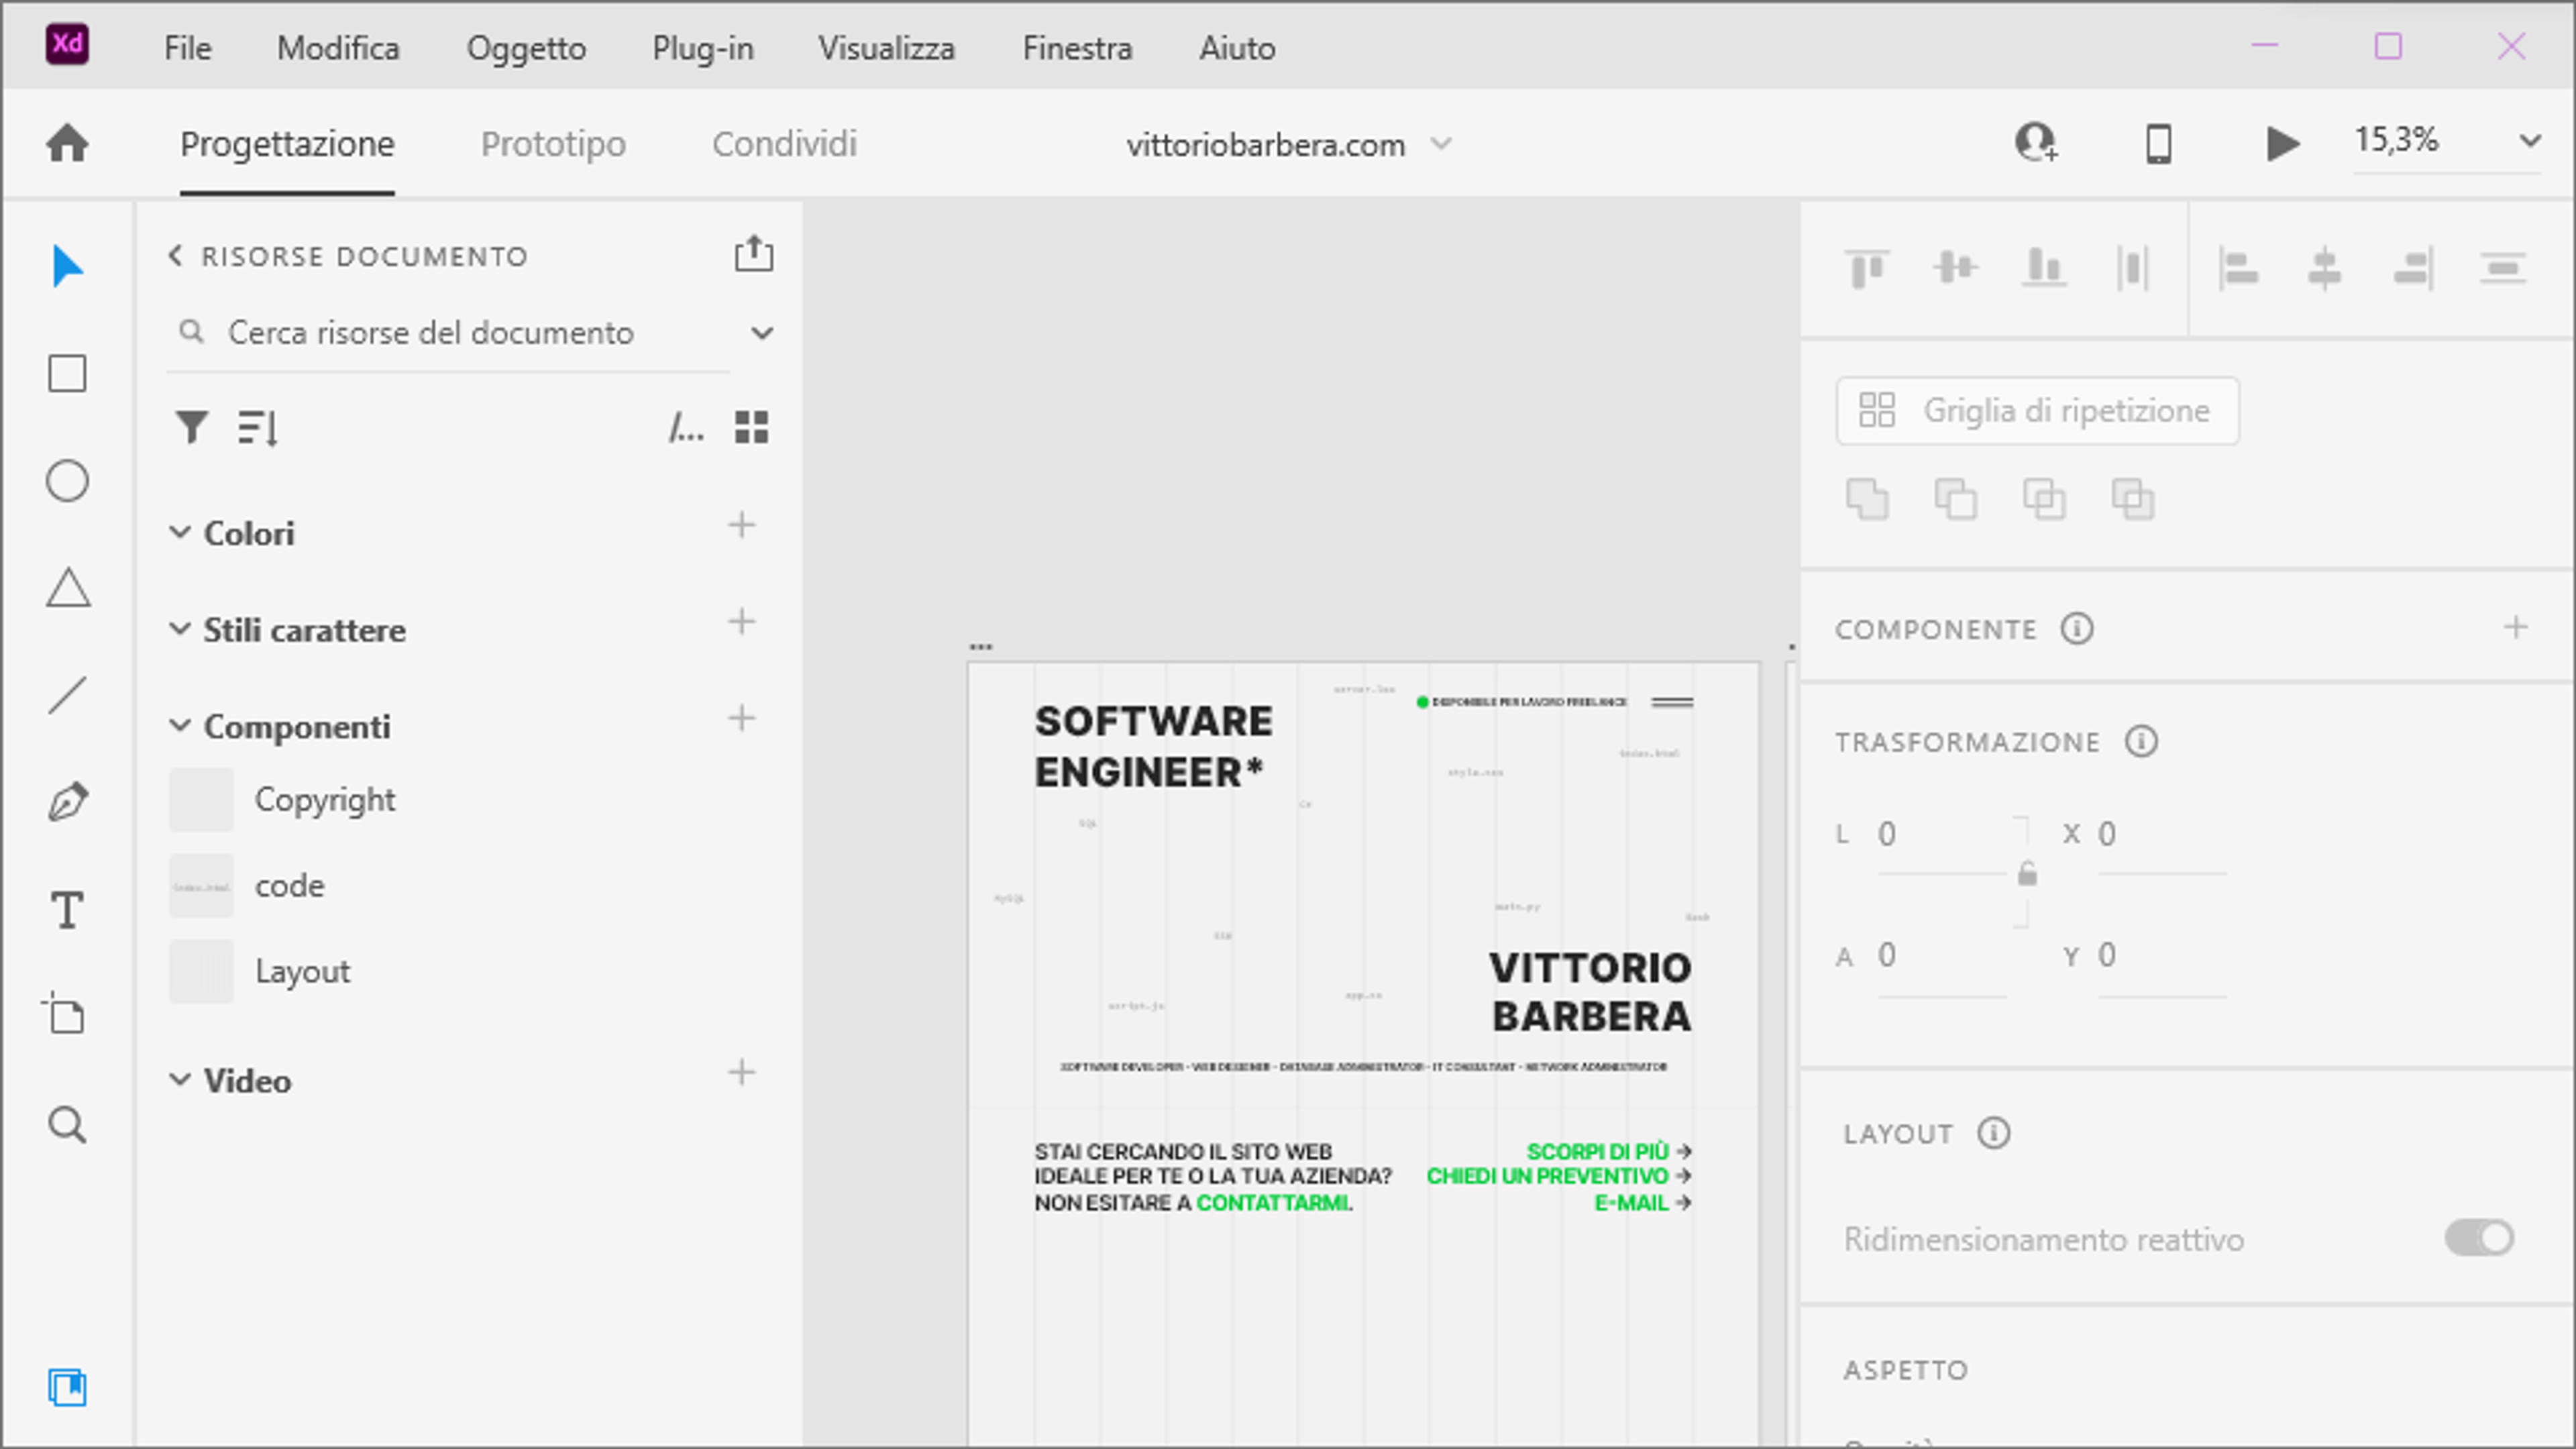Click the Zoom magnifier tool
Image resolution: width=2576 pixels, height=1449 pixels.
click(67, 1125)
